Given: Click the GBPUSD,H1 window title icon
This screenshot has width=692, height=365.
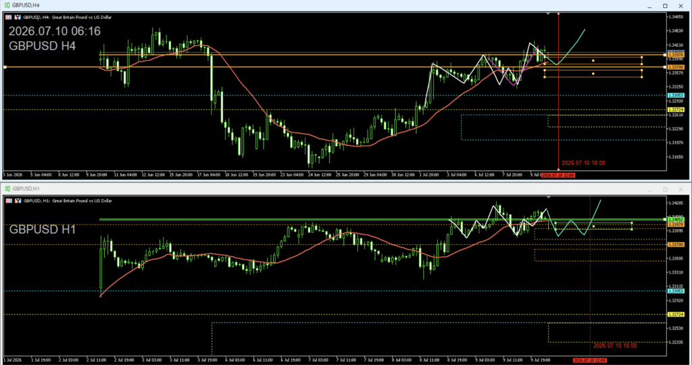Looking at the screenshot, I should [x=7, y=189].
